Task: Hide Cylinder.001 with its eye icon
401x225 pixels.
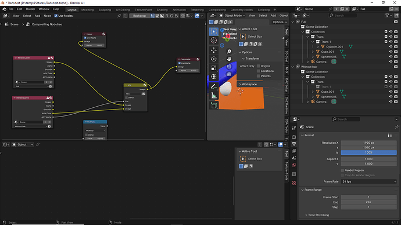Action: pyautogui.click(x=391, y=47)
